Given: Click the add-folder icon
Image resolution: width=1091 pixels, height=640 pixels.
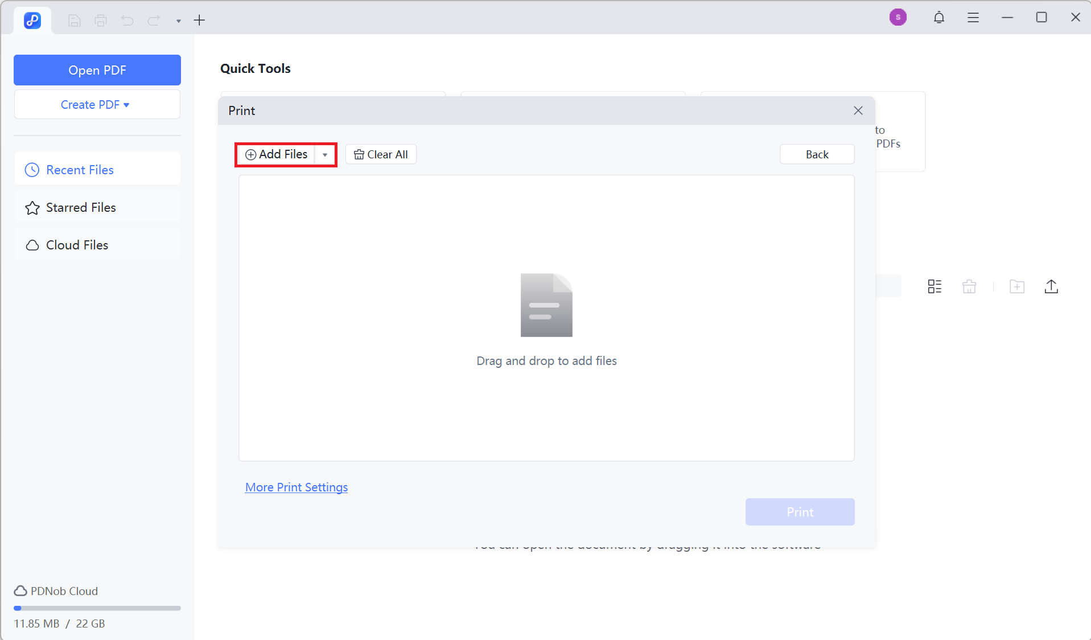Looking at the screenshot, I should coord(1018,286).
